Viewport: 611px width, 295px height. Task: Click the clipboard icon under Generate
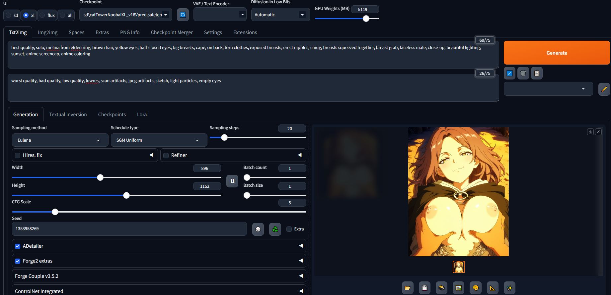point(537,73)
